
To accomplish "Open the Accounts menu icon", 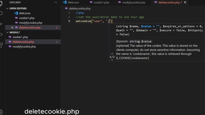I will click(x=1, y=112).
